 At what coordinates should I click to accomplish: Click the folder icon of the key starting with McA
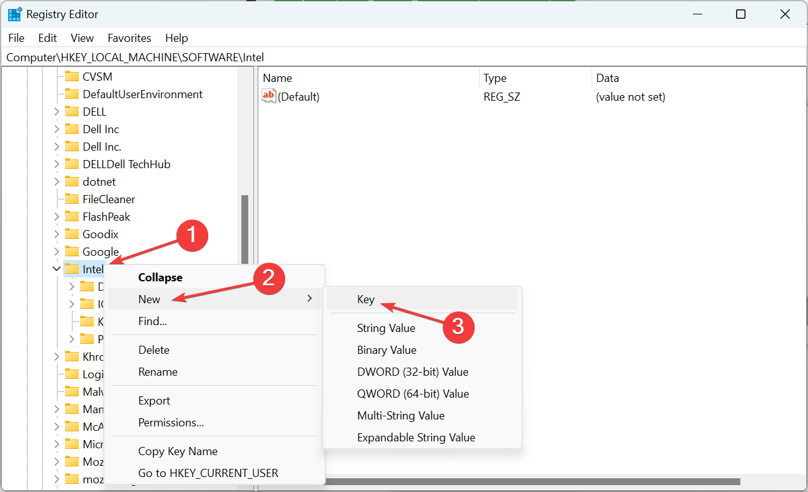pyautogui.click(x=72, y=426)
